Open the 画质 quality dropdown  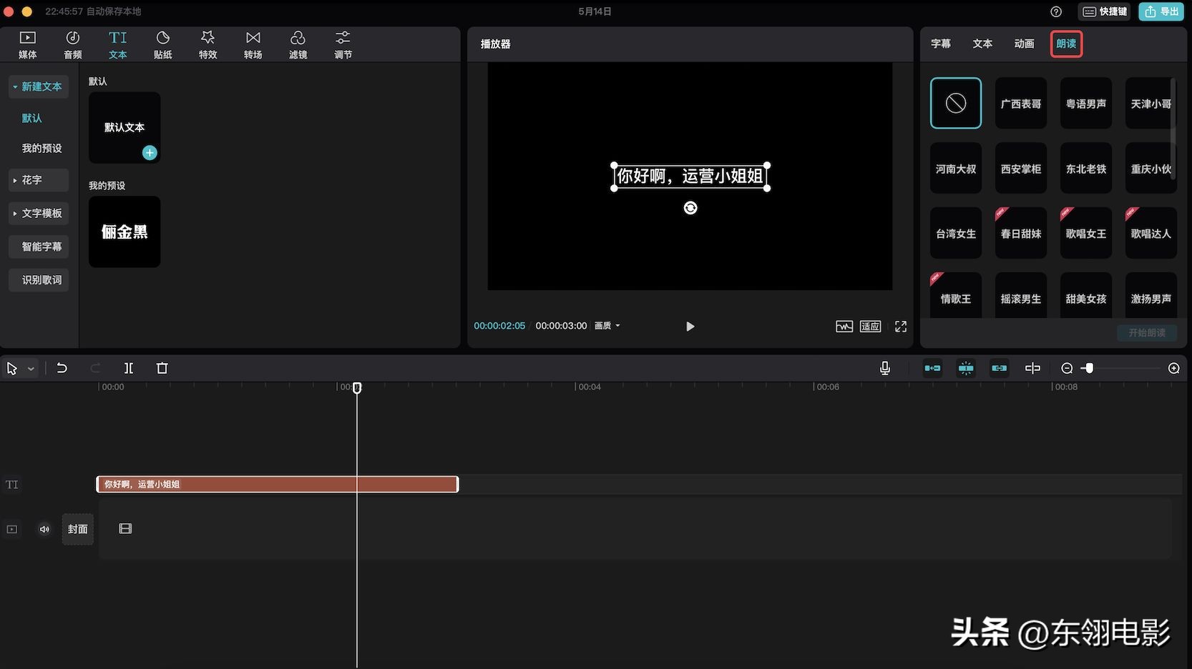point(607,326)
